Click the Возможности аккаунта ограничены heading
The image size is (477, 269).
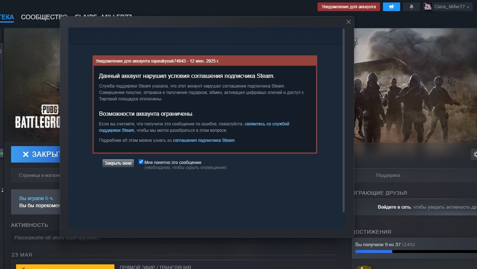point(146,114)
